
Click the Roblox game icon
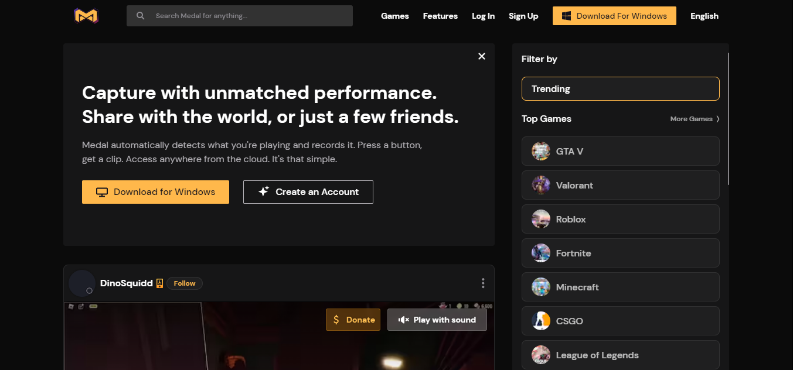[541, 219]
